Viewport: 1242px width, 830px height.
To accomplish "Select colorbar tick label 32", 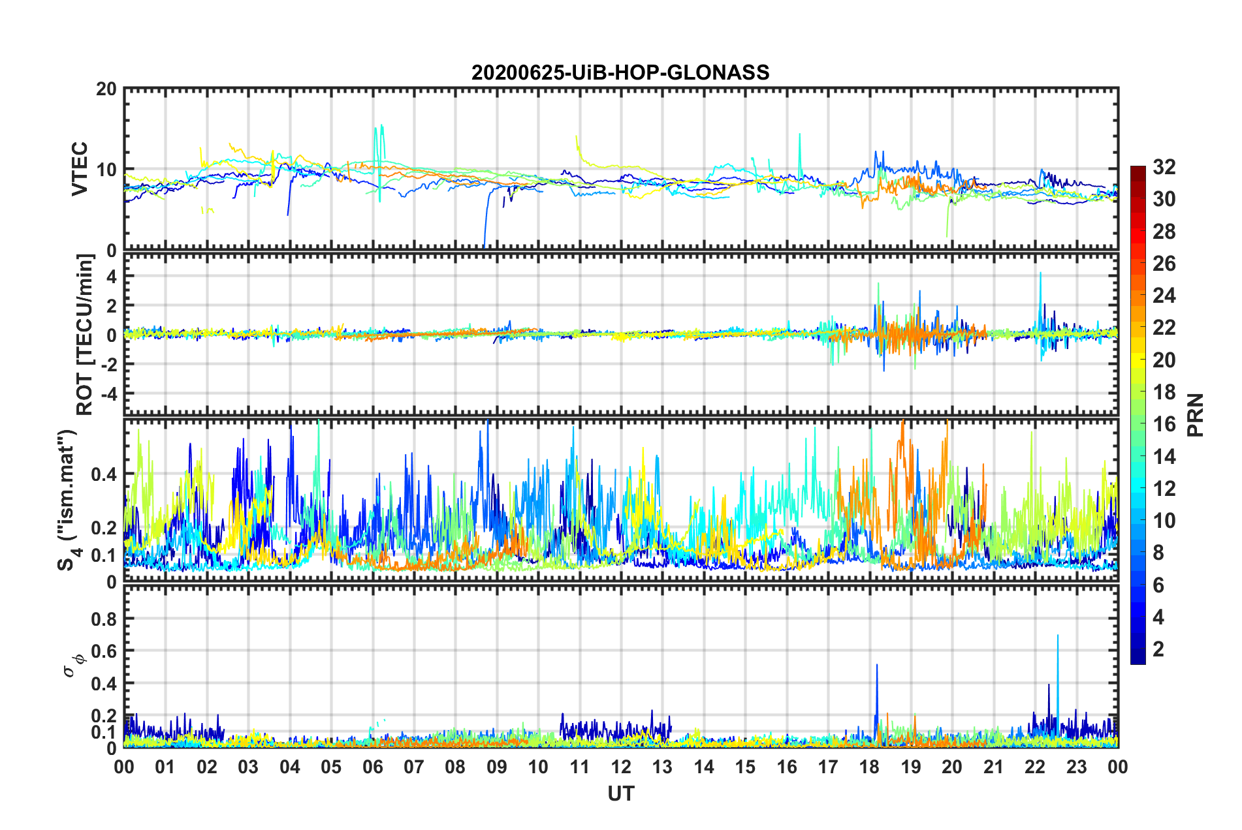I will pos(1164,167).
